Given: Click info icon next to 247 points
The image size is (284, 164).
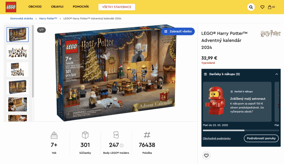Looking at the screenshot, I should 122,145.
